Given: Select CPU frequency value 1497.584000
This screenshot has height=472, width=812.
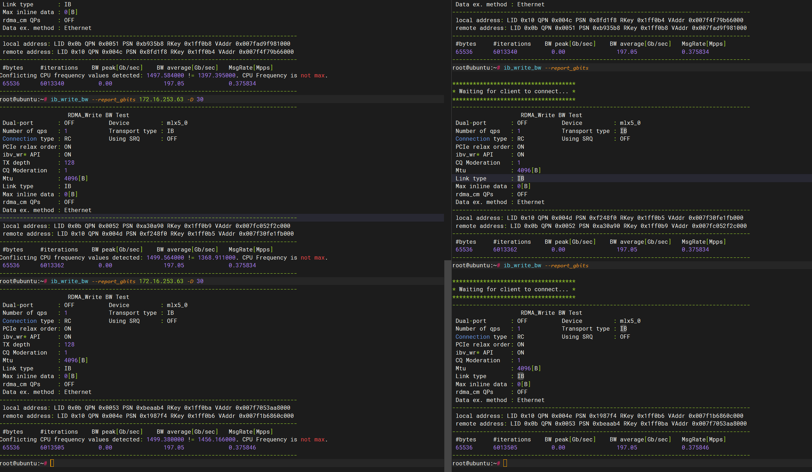Looking at the screenshot, I should pyautogui.click(x=165, y=76).
